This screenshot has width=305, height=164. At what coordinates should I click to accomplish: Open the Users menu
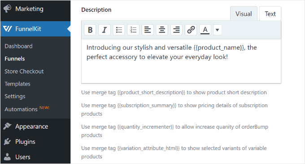click(x=35, y=157)
